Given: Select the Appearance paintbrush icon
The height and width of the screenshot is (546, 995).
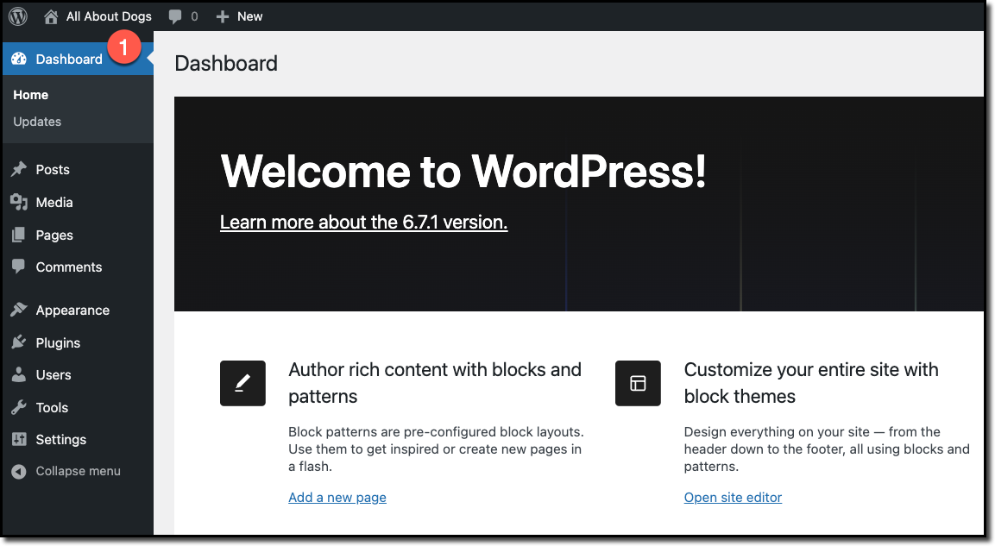Looking at the screenshot, I should pyautogui.click(x=17, y=310).
